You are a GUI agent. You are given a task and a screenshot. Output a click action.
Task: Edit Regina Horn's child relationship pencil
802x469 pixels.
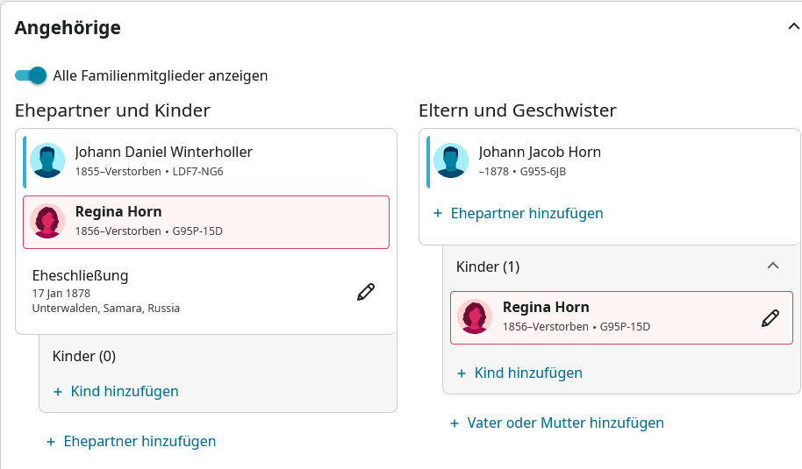pyautogui.click(x=770, y=317)
